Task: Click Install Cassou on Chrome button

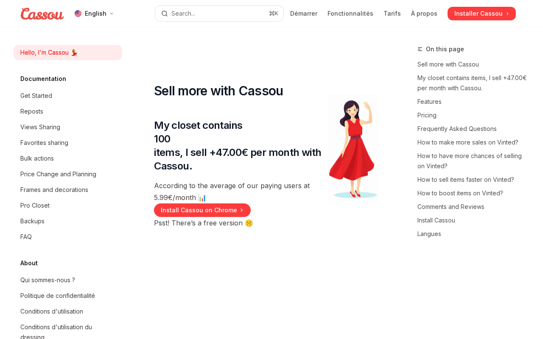Action: (202, 210)
